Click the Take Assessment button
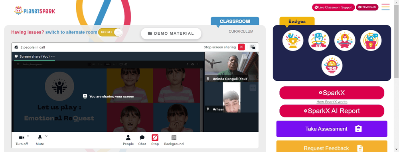Image resolution: width=399 pixels, height=152 pixels. coord(332,129)
